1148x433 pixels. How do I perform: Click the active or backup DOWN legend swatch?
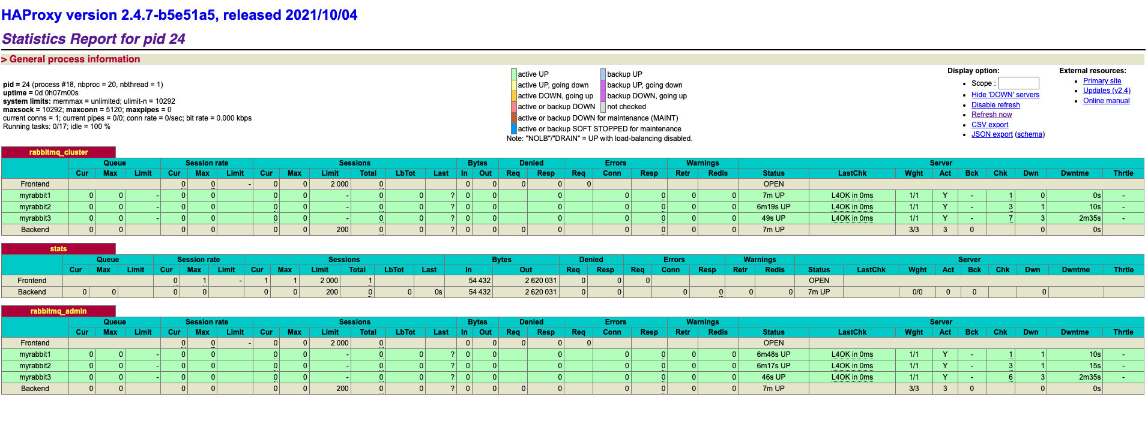click(513, 107)
